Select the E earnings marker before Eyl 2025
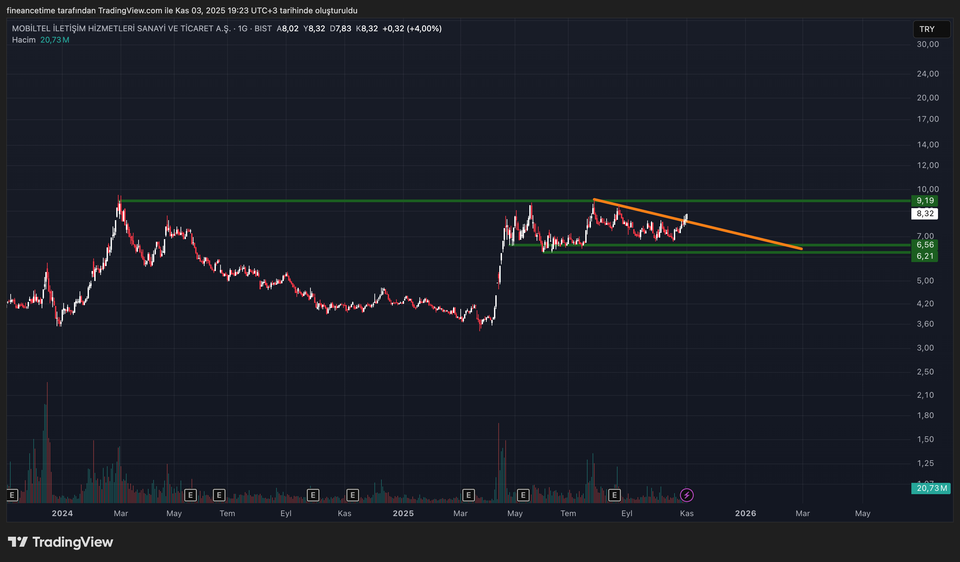The width and height of the screenshot is (960, 562). pos(614,495)
